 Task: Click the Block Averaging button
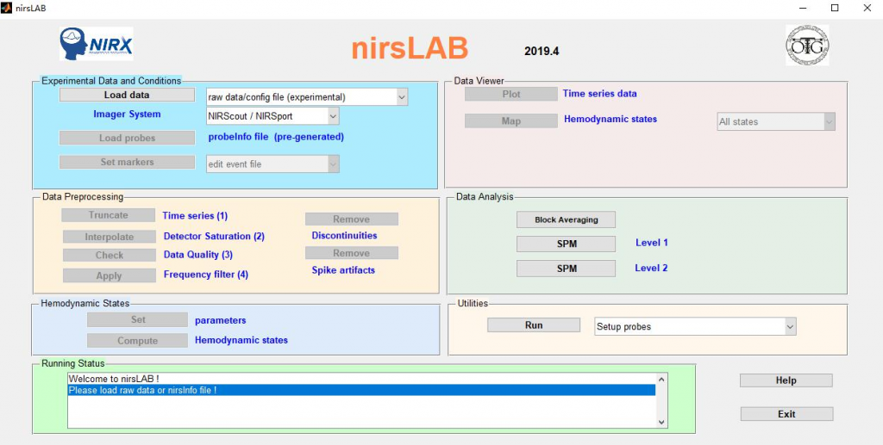(x=566, y=219)
